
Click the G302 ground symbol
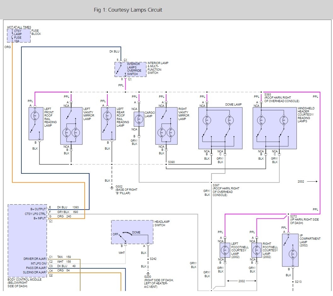(111, 188)
